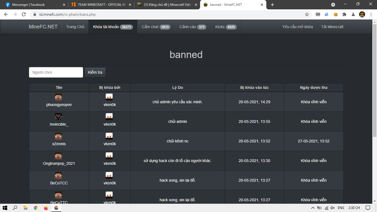The height and width of the screenshot is (212, 377).
Task: Bookmark this page with the star icon
Action: click(x=307, y=14)
